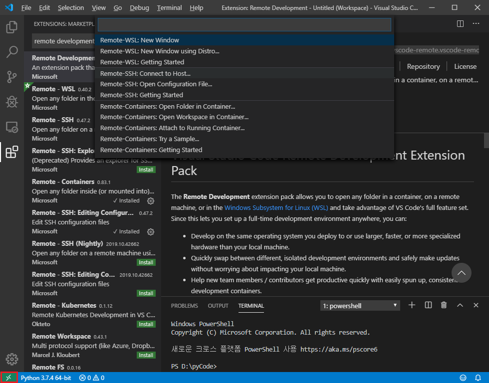Split the terminal panel

(x=428, y=305)
